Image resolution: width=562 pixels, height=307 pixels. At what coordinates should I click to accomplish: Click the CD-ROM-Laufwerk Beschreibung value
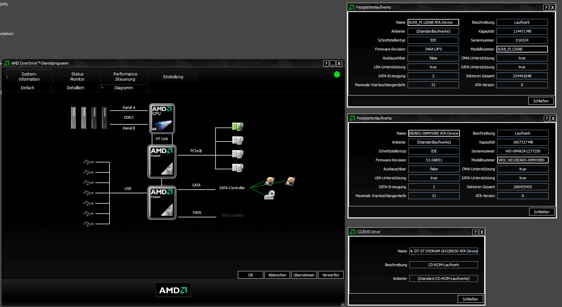tap(444, 265)
